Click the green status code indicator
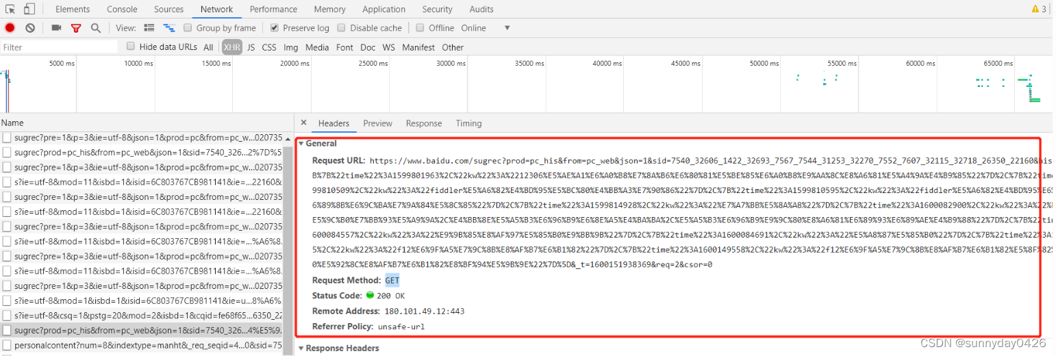1056x356 pixels. click(370, 296)
